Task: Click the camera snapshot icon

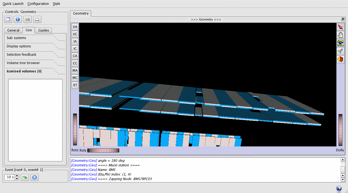Action: (28, 19)
